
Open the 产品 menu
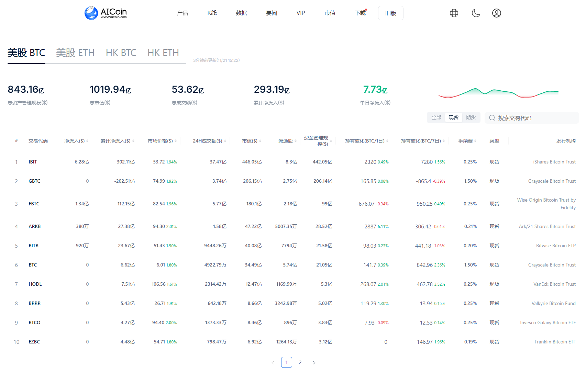[x=183, y=13]
